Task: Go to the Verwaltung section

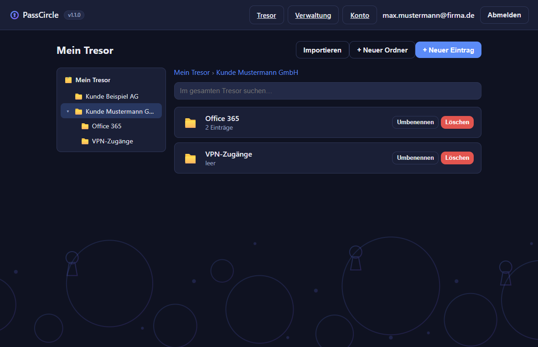Action: 313,15
